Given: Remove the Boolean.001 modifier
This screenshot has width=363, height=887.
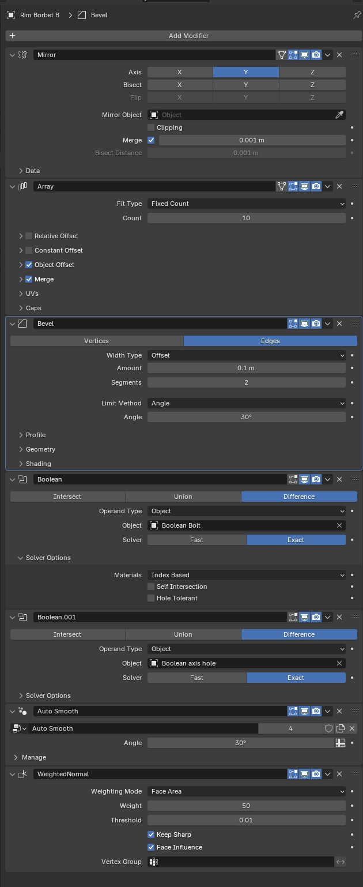Looking at the screenshot, I should click(339, 617).
